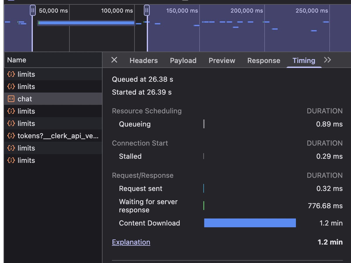This screenshot has height=263, width=351.
Task: Select the Timing tab
Action: [304, 60]
